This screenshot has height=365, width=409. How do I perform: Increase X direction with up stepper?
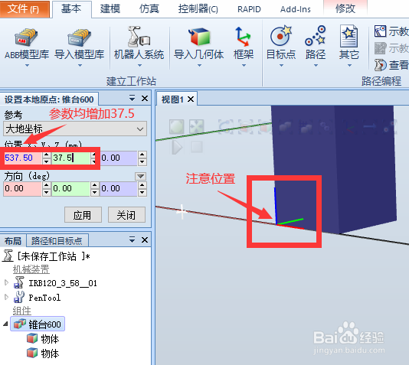(x=47, y=185)
